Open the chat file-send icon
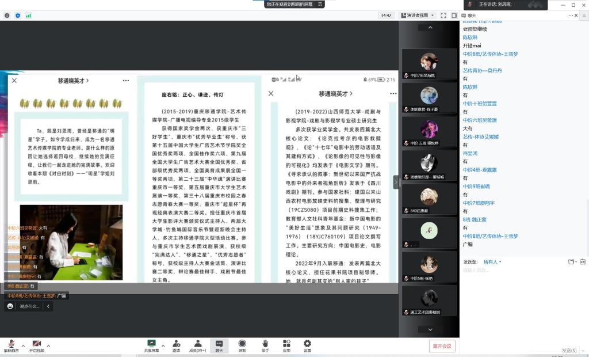Screen dimensions: 589x357 (x=572, y=262)
